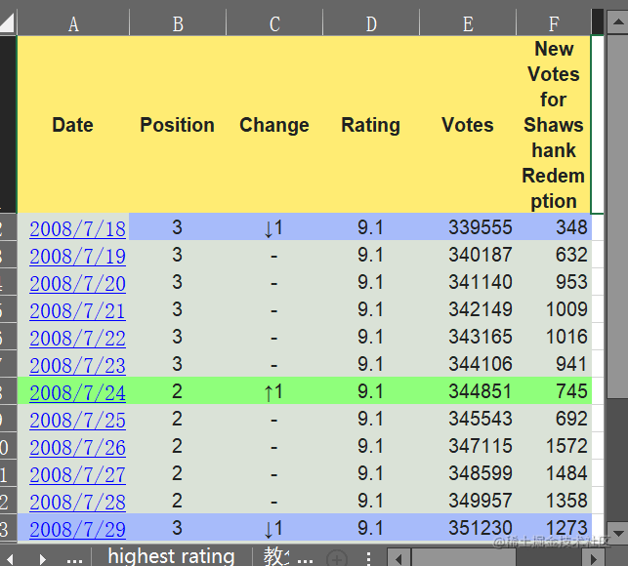This screenshot has height=566, width=628.
Task: Select column D header
Action: pyautogui.click(x=371, y=24)
